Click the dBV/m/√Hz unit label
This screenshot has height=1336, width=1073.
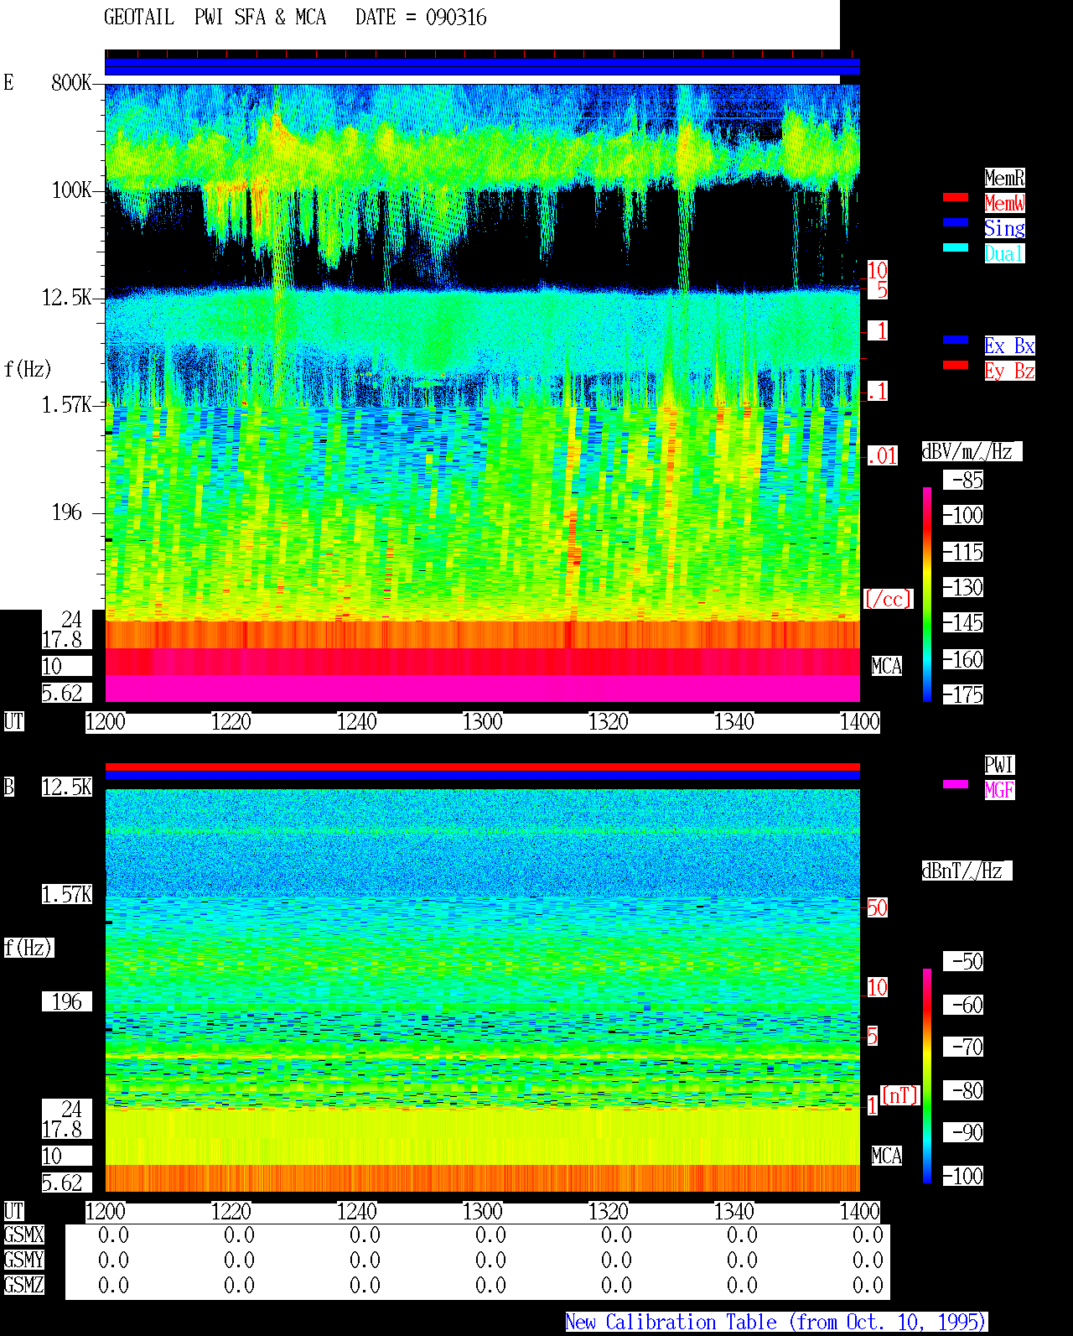click(x=972, y=451)
